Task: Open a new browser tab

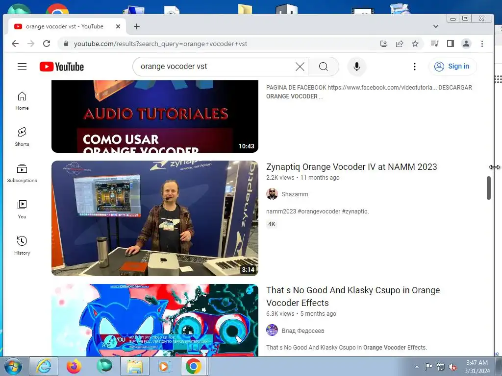Action: click(x=137, y=26)
